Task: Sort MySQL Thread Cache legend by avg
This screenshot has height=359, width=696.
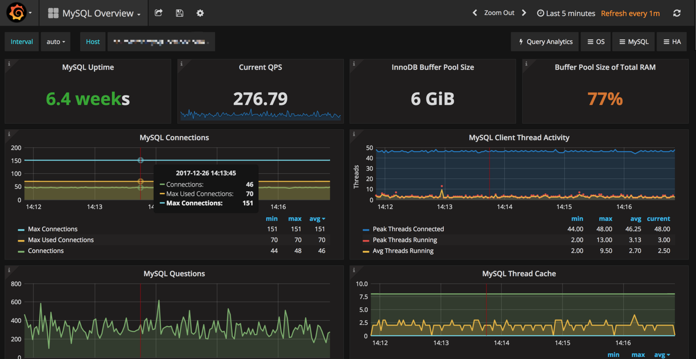Action: [662, 355]
